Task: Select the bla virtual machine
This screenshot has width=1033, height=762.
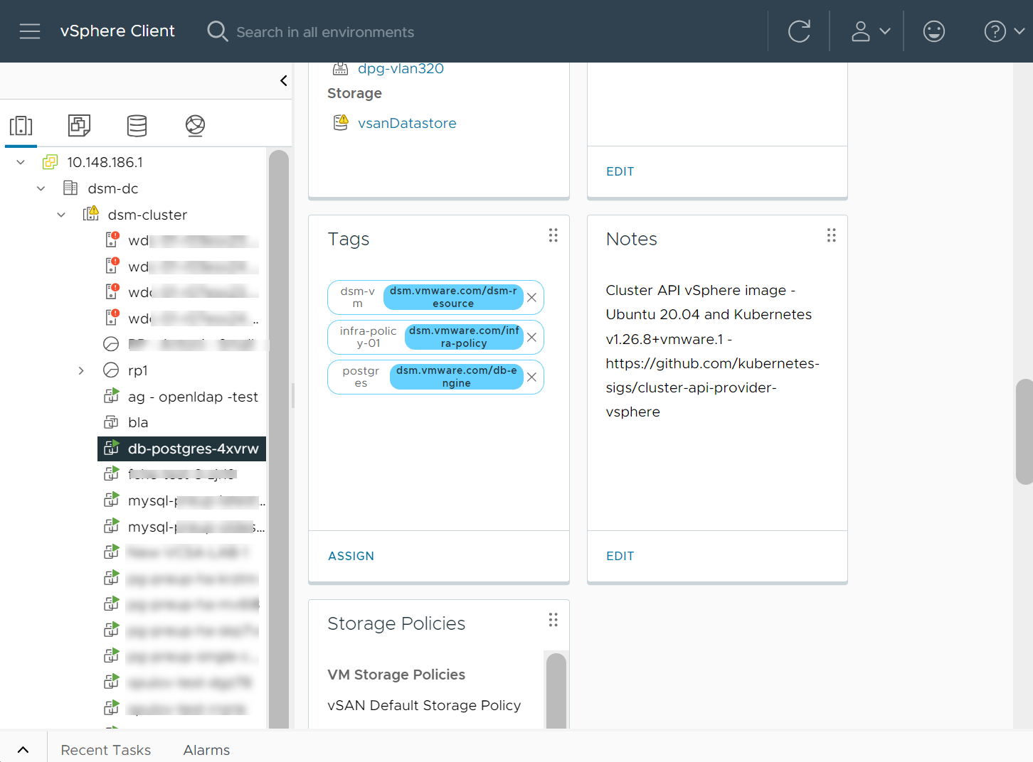Action: pos(138,422)
